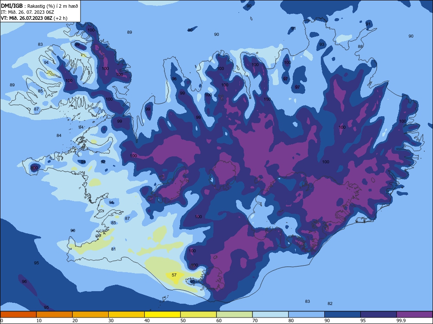The image size is (433, 324).
Task: Click the legend scale label 30
Action: pos(111,321)
